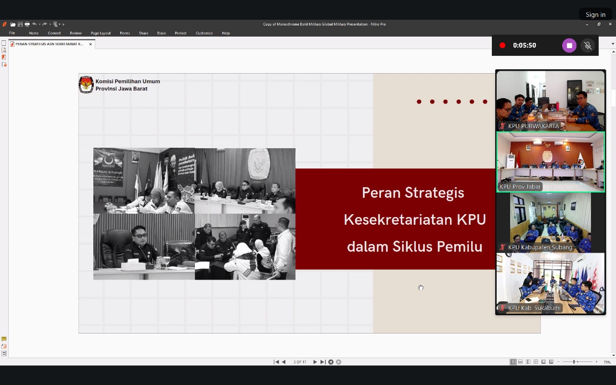Open the Page Layout ribbon tab
This screenshot has width=616, height=385.
101,33
